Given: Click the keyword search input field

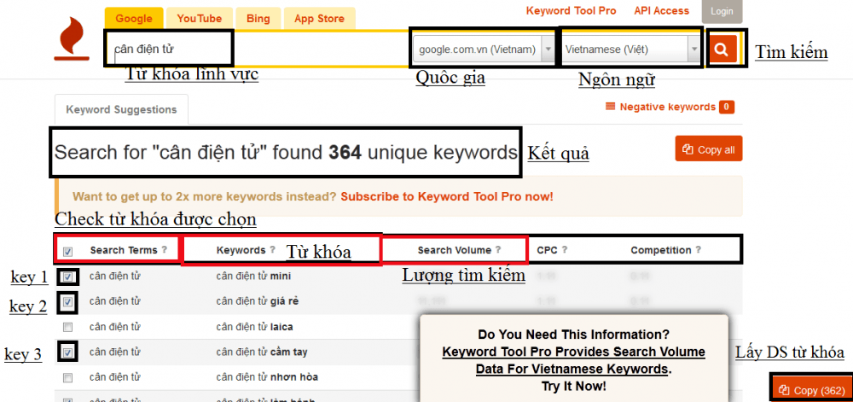Looking at the screenshot, I should click(x=256, y=50).
